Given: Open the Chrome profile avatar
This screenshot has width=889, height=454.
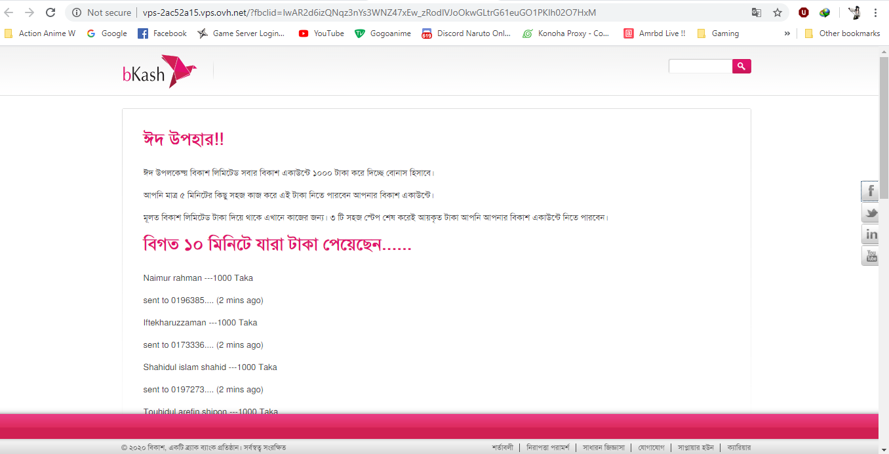Looking at the screenshot, I should [x=854, y=12].
